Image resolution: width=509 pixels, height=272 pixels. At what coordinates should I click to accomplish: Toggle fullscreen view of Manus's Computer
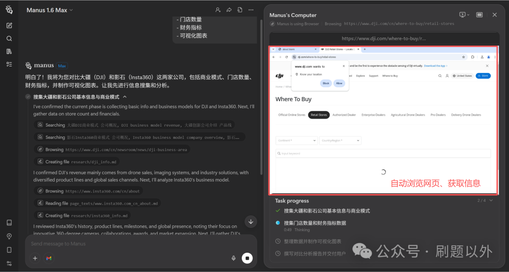pyautogui.click(x=480, y=15)
